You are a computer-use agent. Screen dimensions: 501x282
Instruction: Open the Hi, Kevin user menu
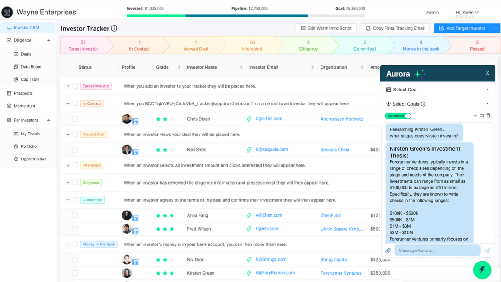click(x=467, y=12)
